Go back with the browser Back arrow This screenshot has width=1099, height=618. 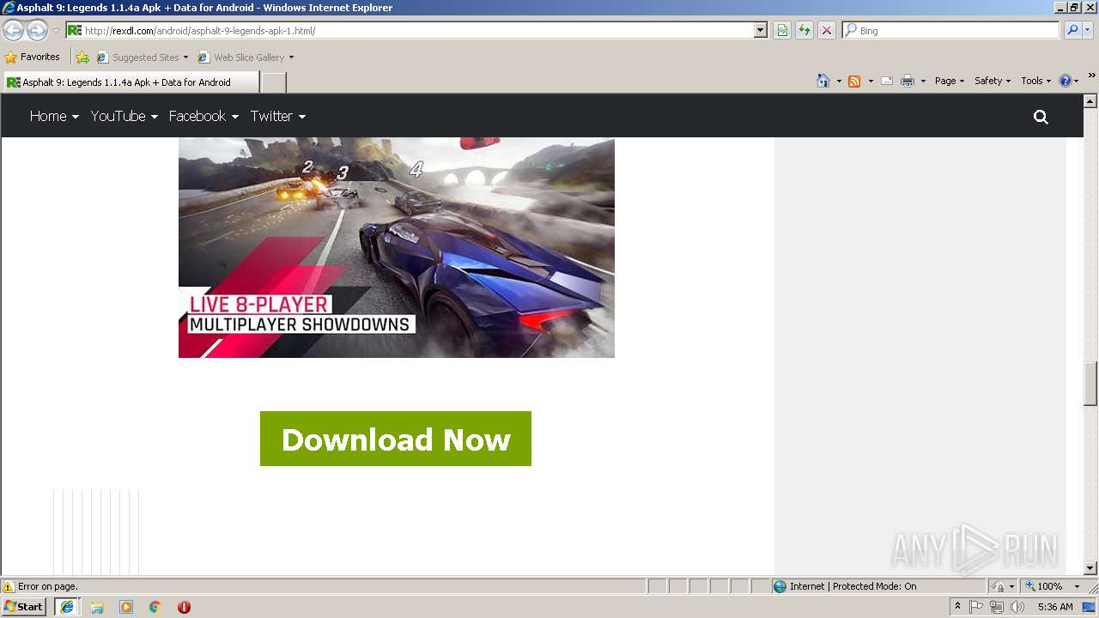[14, 30]
